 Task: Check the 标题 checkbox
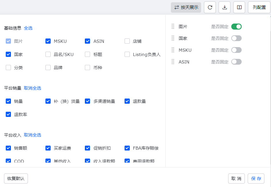coord(87,54)
